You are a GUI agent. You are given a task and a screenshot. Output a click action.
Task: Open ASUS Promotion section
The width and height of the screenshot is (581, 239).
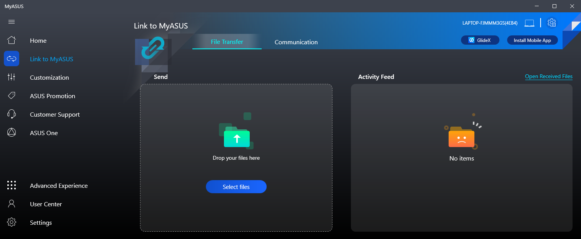tap(53, 96)
